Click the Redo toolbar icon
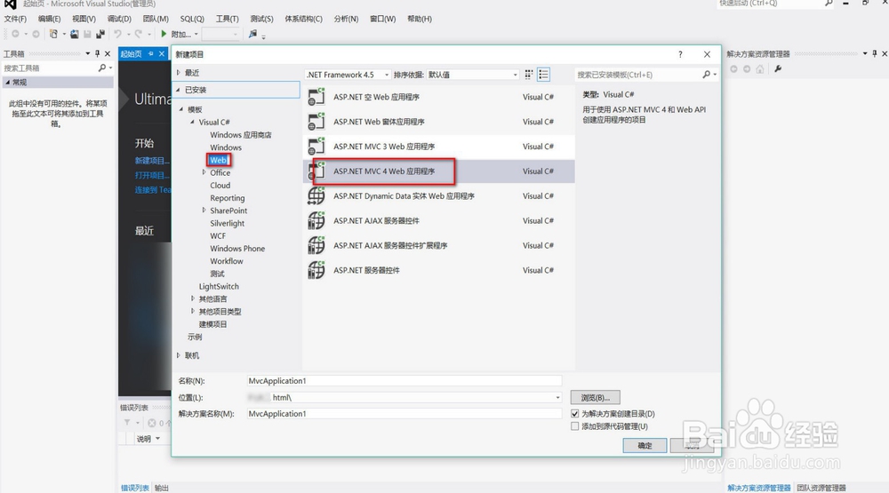 [x=139, y=34]
